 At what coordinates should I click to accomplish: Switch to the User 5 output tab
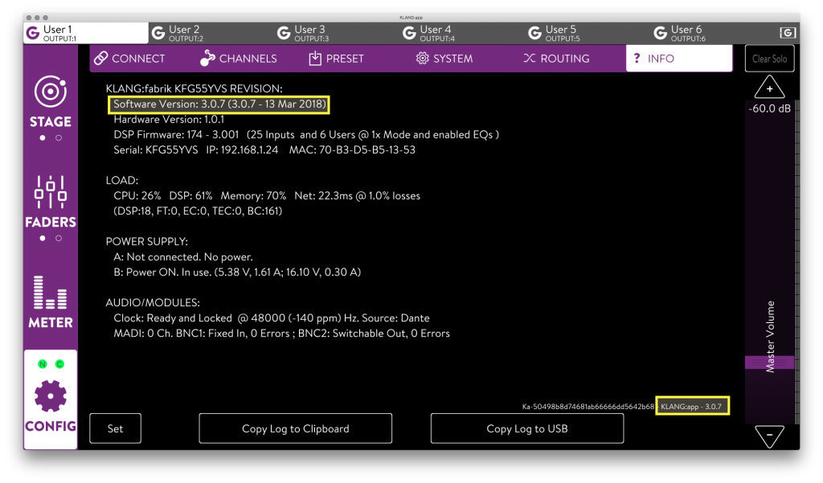pos(588,33)
